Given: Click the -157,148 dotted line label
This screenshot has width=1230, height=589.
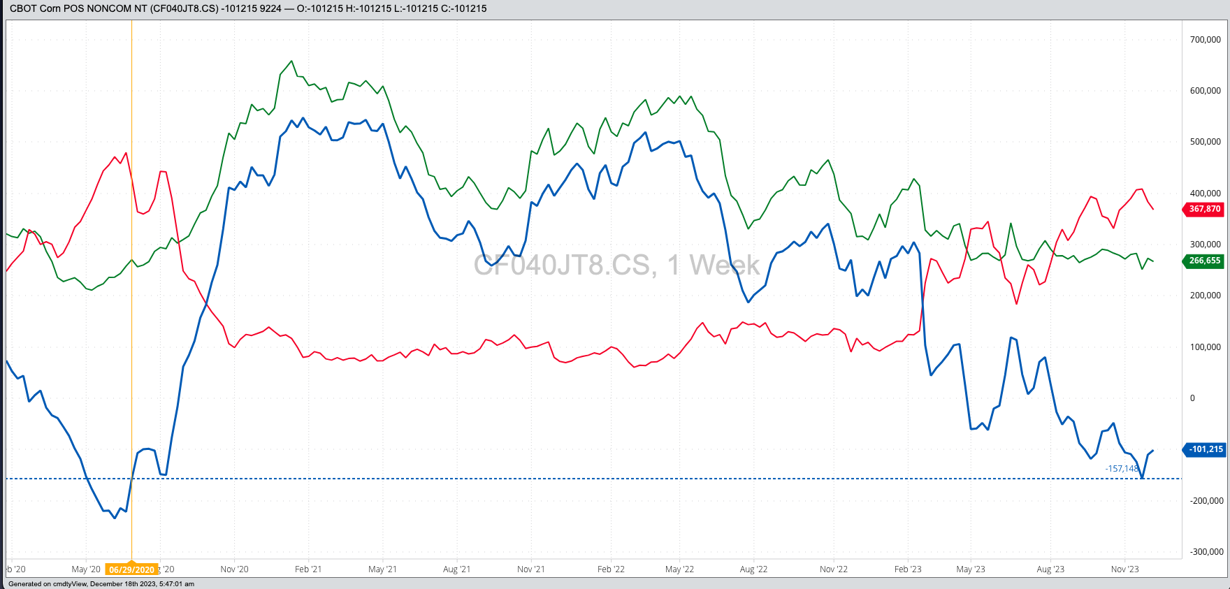Looking at the screenshot, I should (1122, 469).
